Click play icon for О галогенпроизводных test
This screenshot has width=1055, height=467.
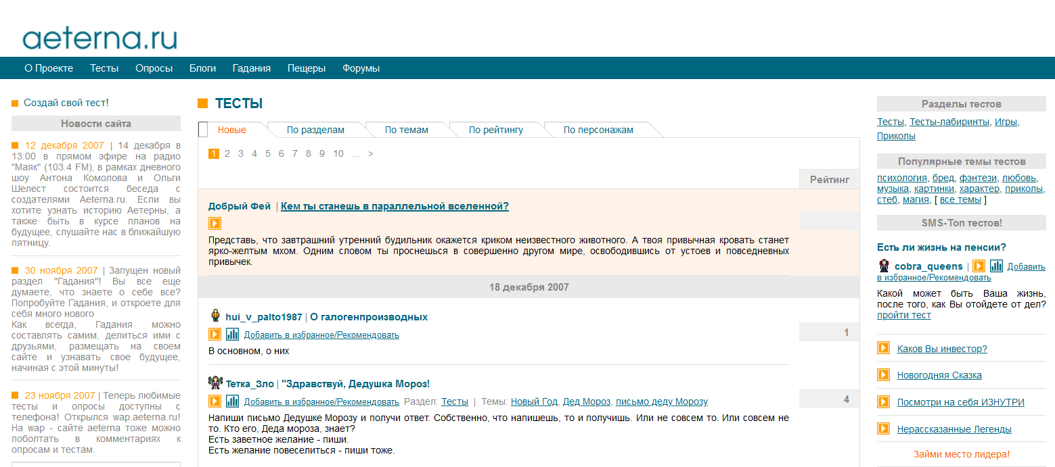(x=215, y=334)
